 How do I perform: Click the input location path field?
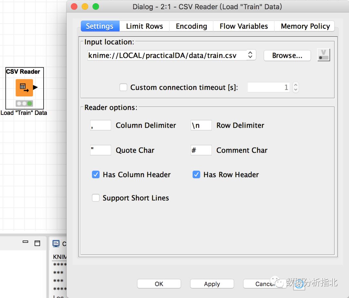point(167,55)
